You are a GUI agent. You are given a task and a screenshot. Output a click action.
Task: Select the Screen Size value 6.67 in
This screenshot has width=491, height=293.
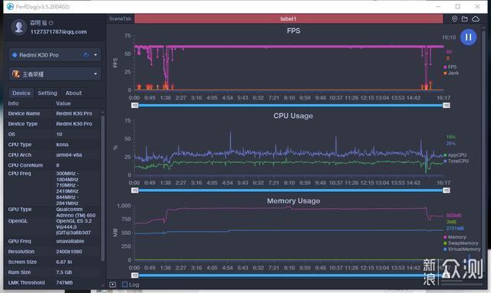[x=64, y=262]
